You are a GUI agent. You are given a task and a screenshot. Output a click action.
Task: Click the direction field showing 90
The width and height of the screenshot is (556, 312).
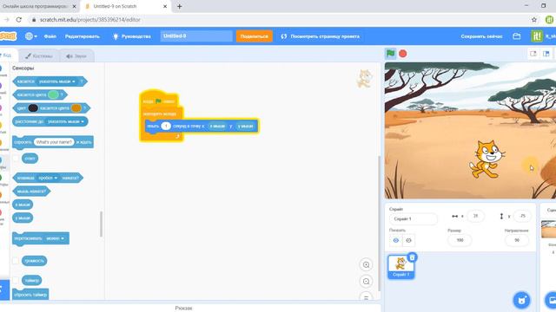click(x=517, y=240)
